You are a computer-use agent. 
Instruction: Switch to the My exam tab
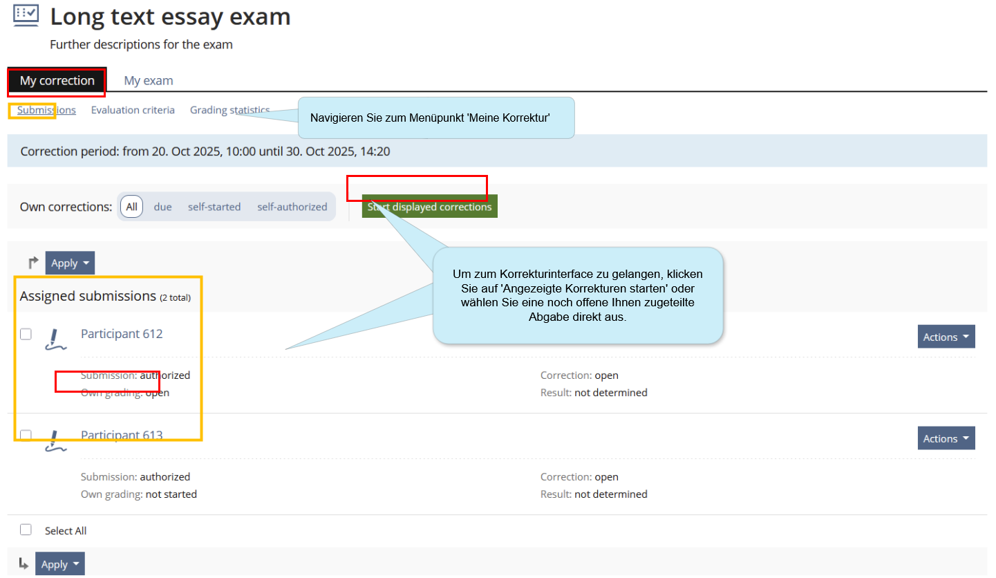point(149,81)
